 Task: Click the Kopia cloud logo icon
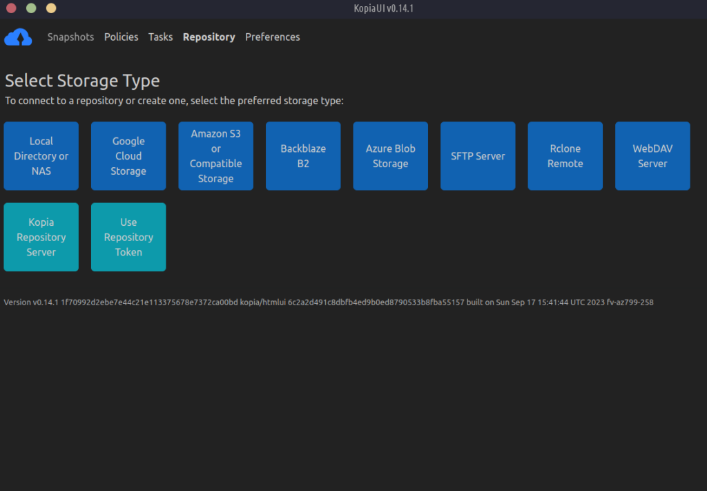pyautogui.click(x=18, y=37)
